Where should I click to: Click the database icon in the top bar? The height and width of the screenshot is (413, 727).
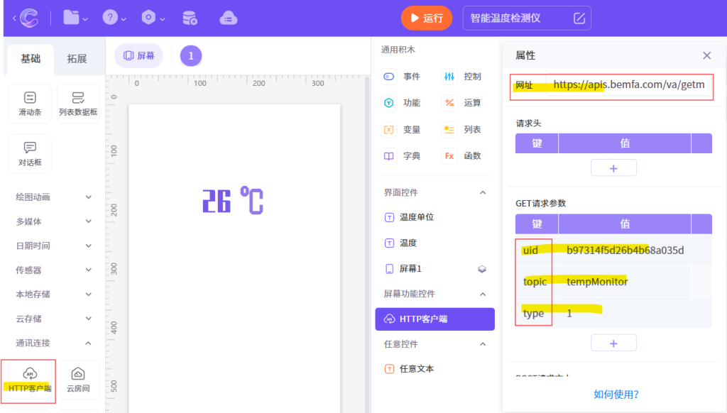click(x=189, y=18)
